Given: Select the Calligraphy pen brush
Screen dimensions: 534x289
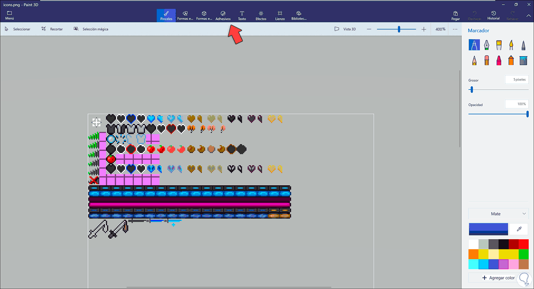Looking at the screenshot, I should click(x=487, y=45).
